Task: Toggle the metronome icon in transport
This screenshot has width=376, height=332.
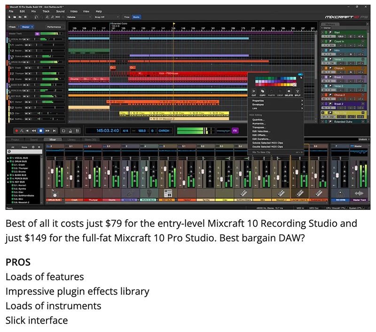Action: click(x=70, y=131)
